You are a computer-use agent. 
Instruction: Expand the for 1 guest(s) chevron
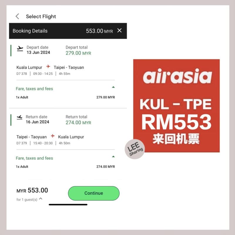point(41,199)
